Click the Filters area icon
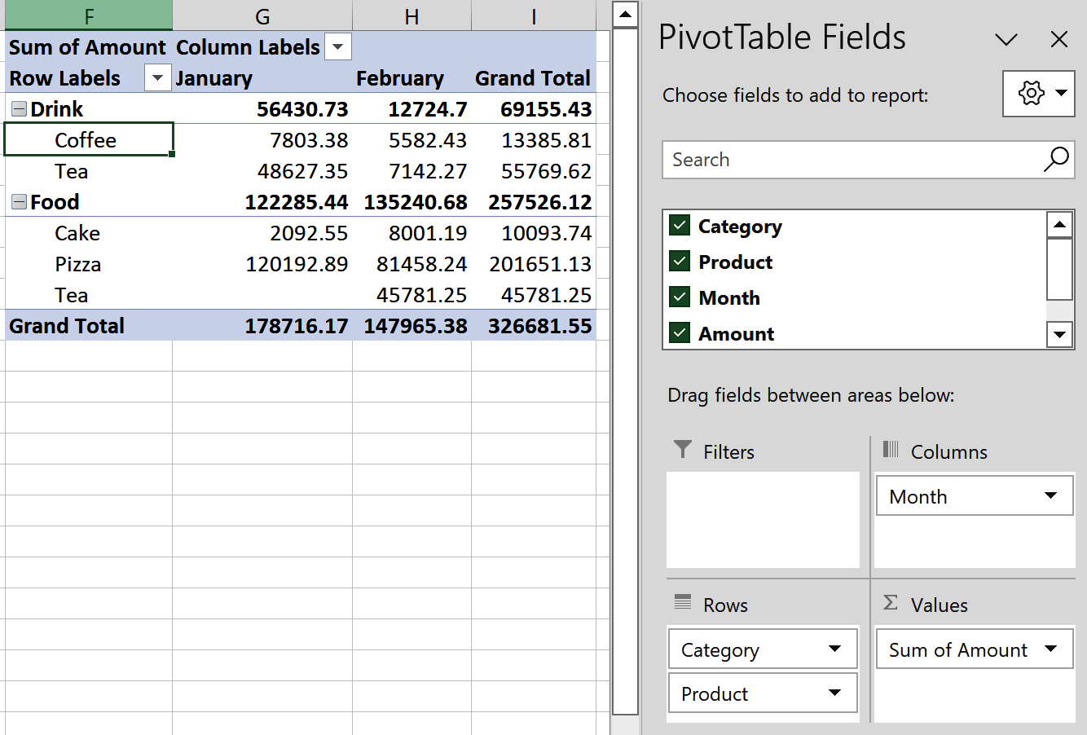The image size is (1087, 735). point(683,450)
